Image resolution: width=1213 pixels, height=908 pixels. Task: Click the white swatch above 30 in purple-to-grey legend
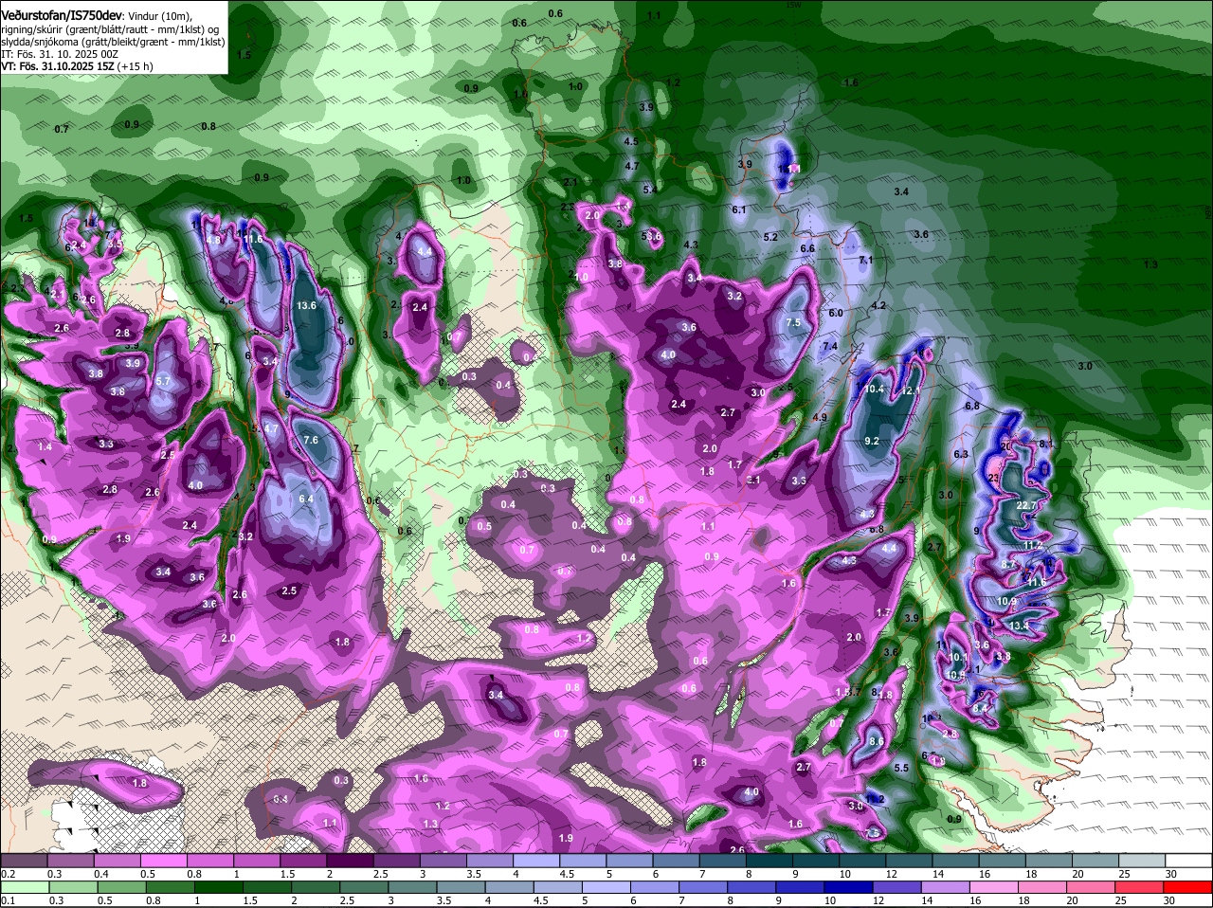coord(1190,859)
